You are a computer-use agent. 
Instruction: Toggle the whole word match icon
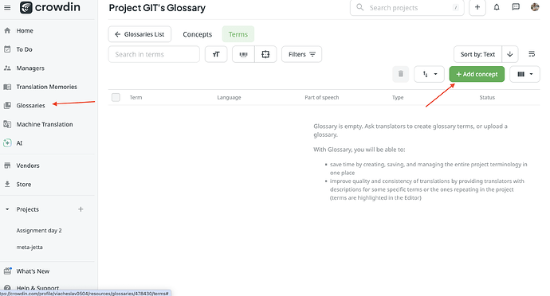coord(243,54)
